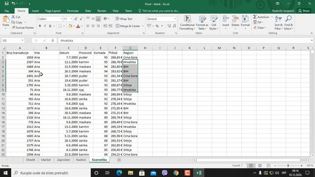Collapse the ribbon with the chevron

tap(312, 33)
